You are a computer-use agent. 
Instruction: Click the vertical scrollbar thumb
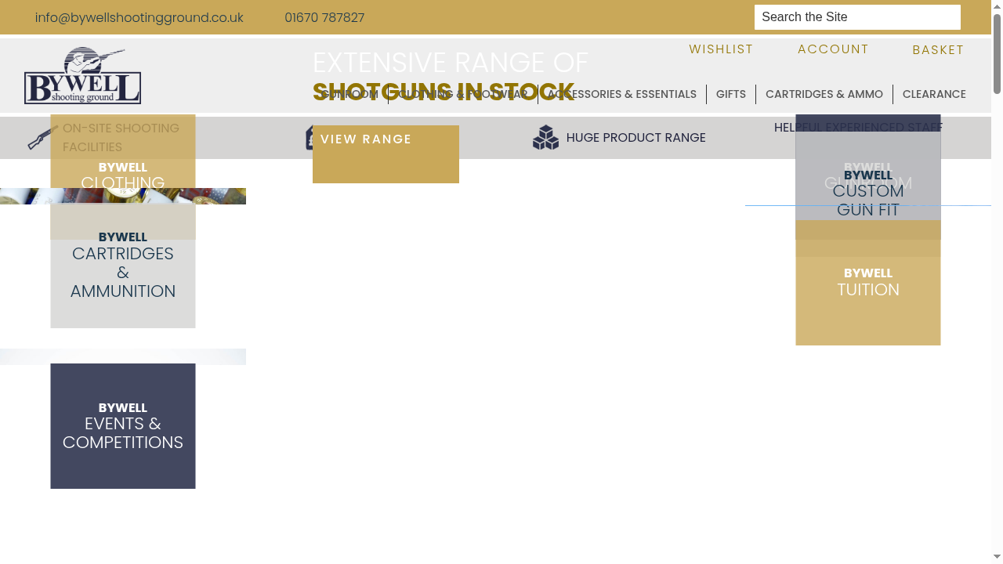tap(997, 53)
